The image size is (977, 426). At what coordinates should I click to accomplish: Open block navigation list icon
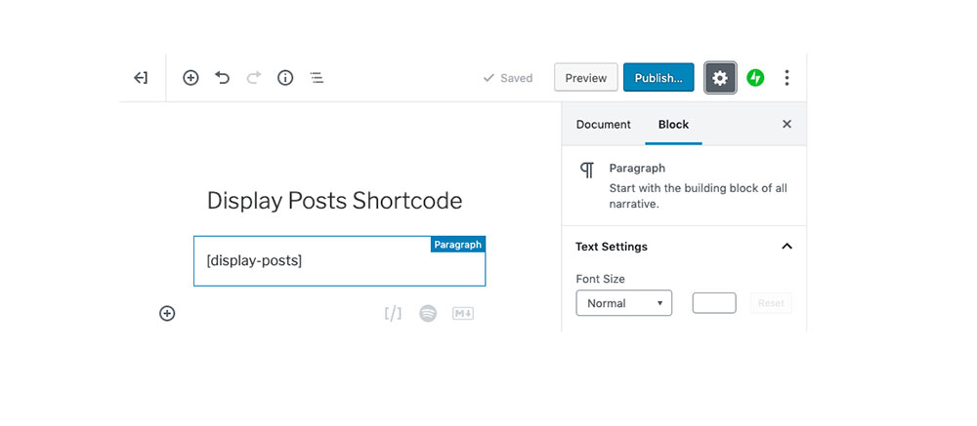317,78
